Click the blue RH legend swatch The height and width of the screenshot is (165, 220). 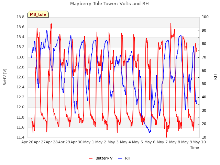point(120,159)
